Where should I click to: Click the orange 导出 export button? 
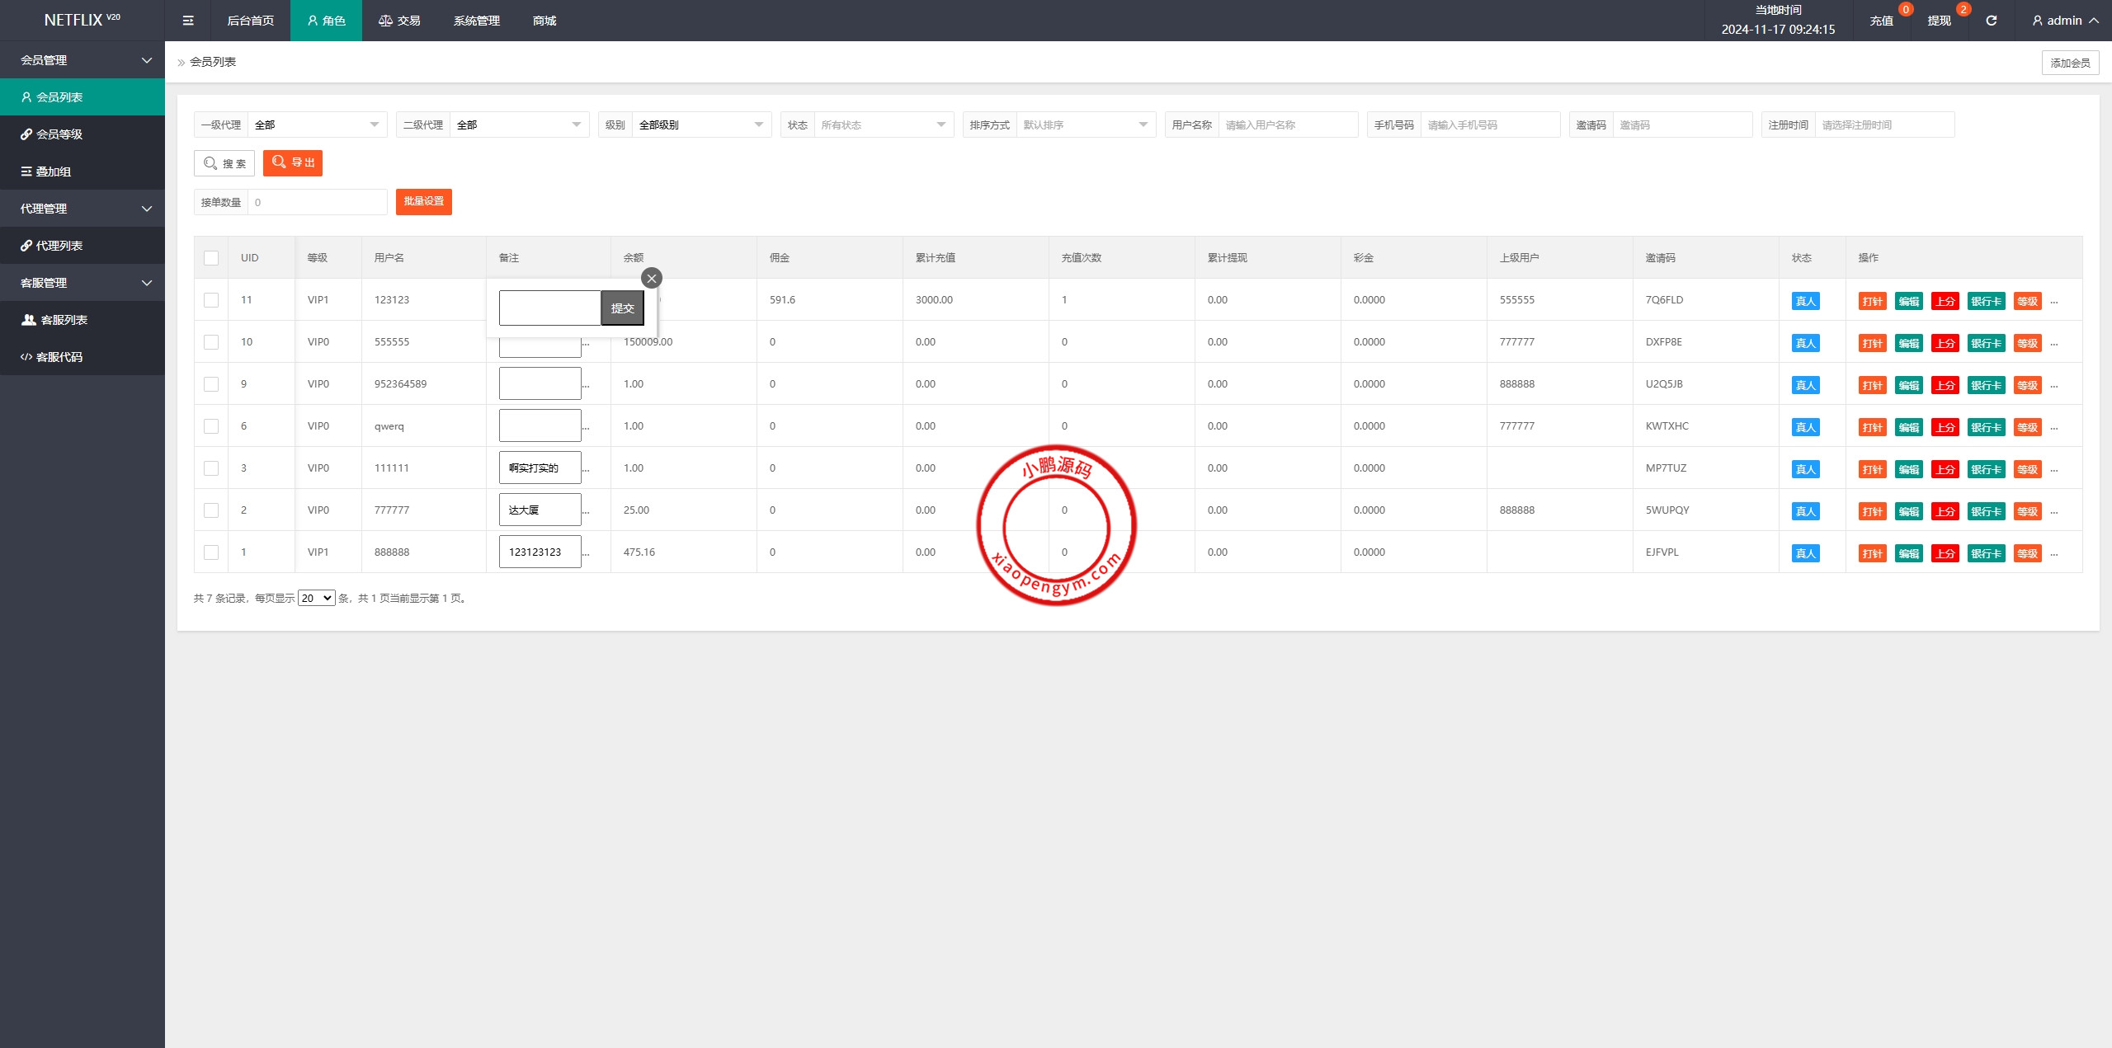point(293,163)
